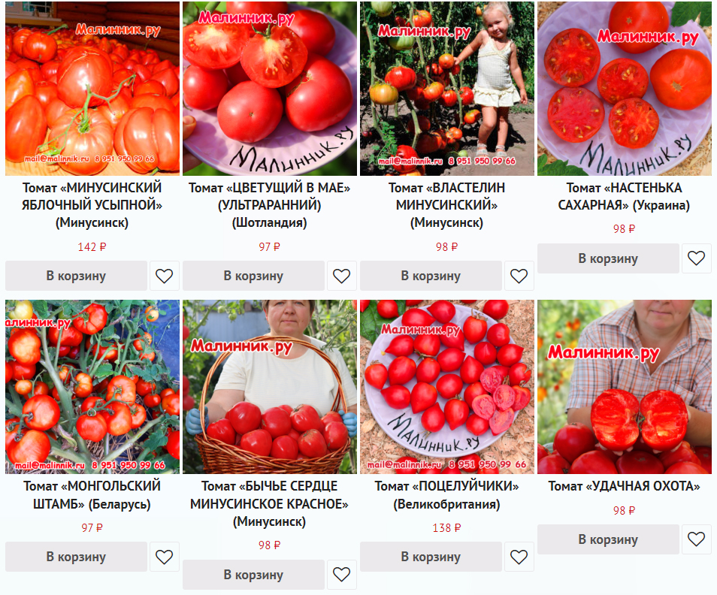The height and width of the screenshot is (595, 717).
Task: Favorite the Монгольский Штамб tomato with heart
Action: click(x=164, y=557)
